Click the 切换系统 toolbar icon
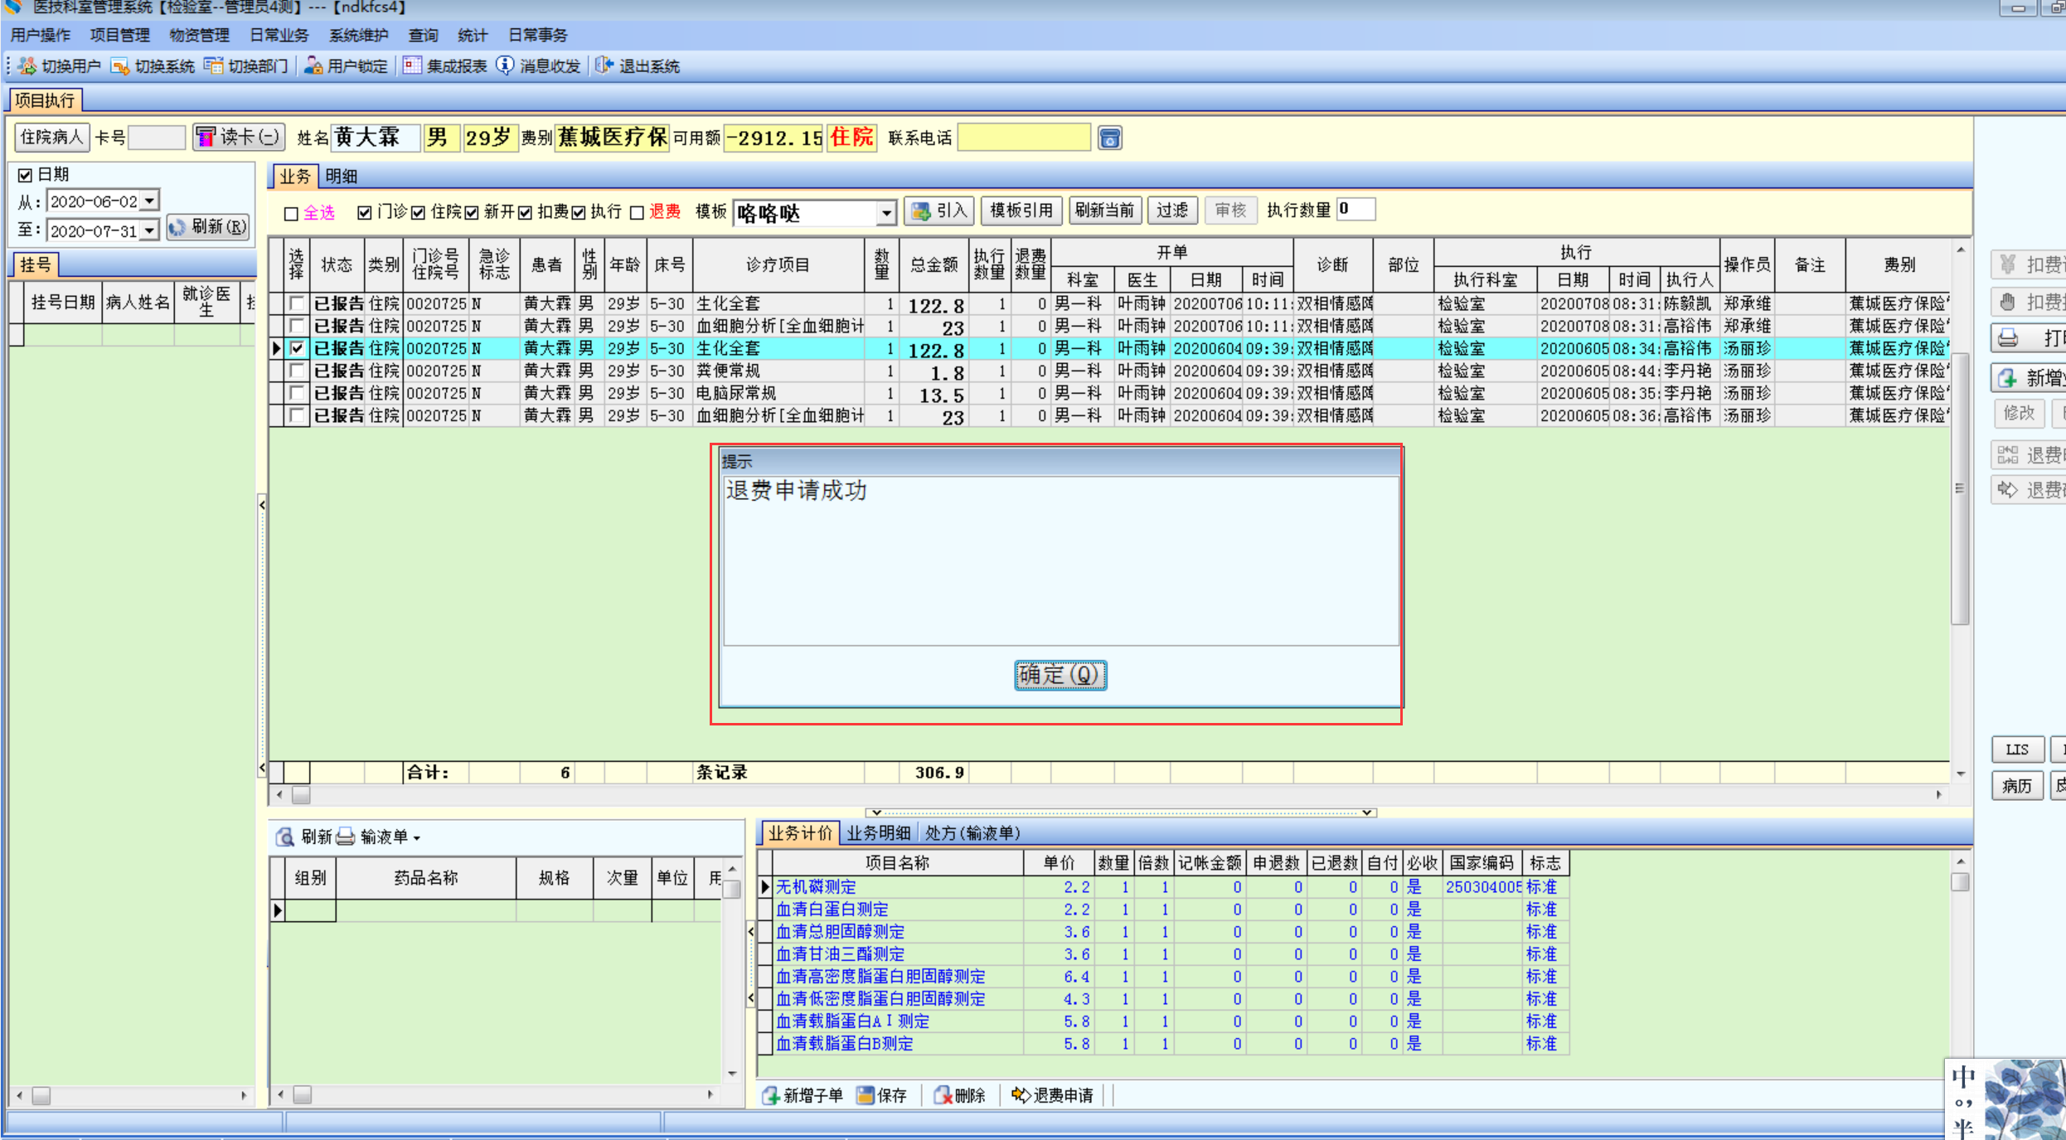This screenshot has width=2066, height=1140. 121,66
